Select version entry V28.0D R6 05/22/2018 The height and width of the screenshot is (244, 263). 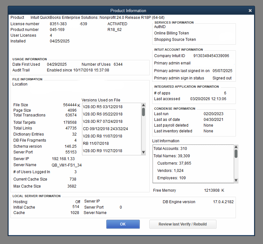pos(102,114)
